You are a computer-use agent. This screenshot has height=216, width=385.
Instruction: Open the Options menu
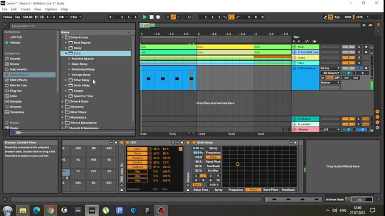click(51, 9)
